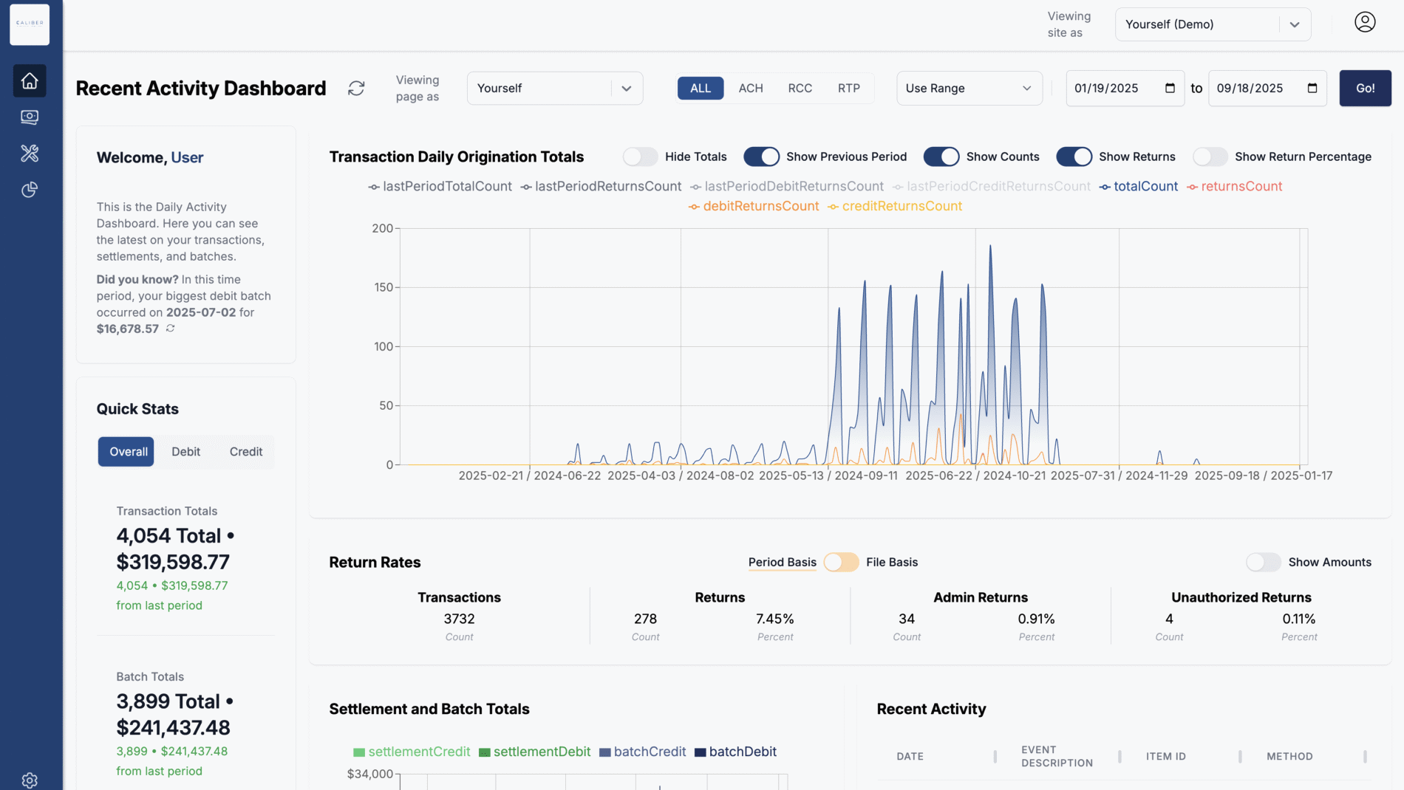Open the payments section from the sidebar
1404x790 pixels.
[x=30, y=117]
